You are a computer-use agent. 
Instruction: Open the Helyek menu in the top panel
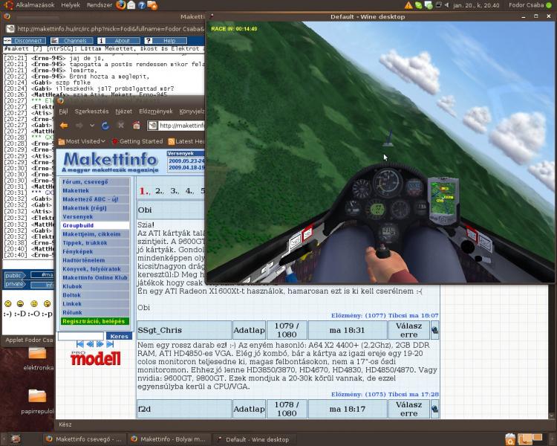[71, 5]
